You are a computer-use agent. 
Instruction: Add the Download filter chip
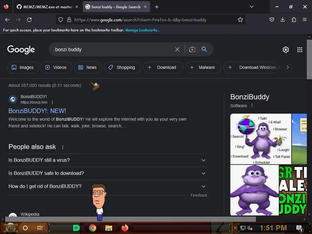pos(163,67)
